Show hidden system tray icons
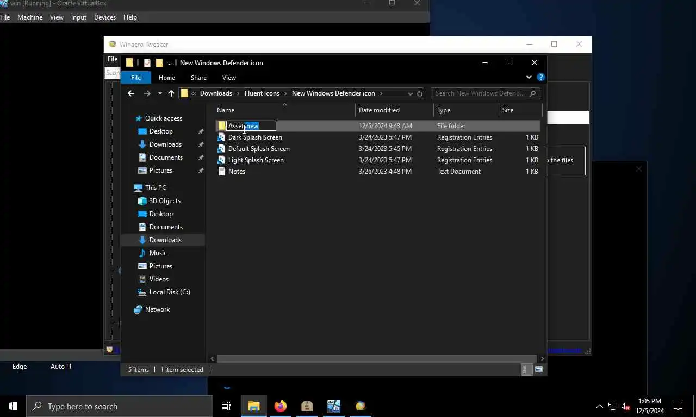 [x=600, y=406]
